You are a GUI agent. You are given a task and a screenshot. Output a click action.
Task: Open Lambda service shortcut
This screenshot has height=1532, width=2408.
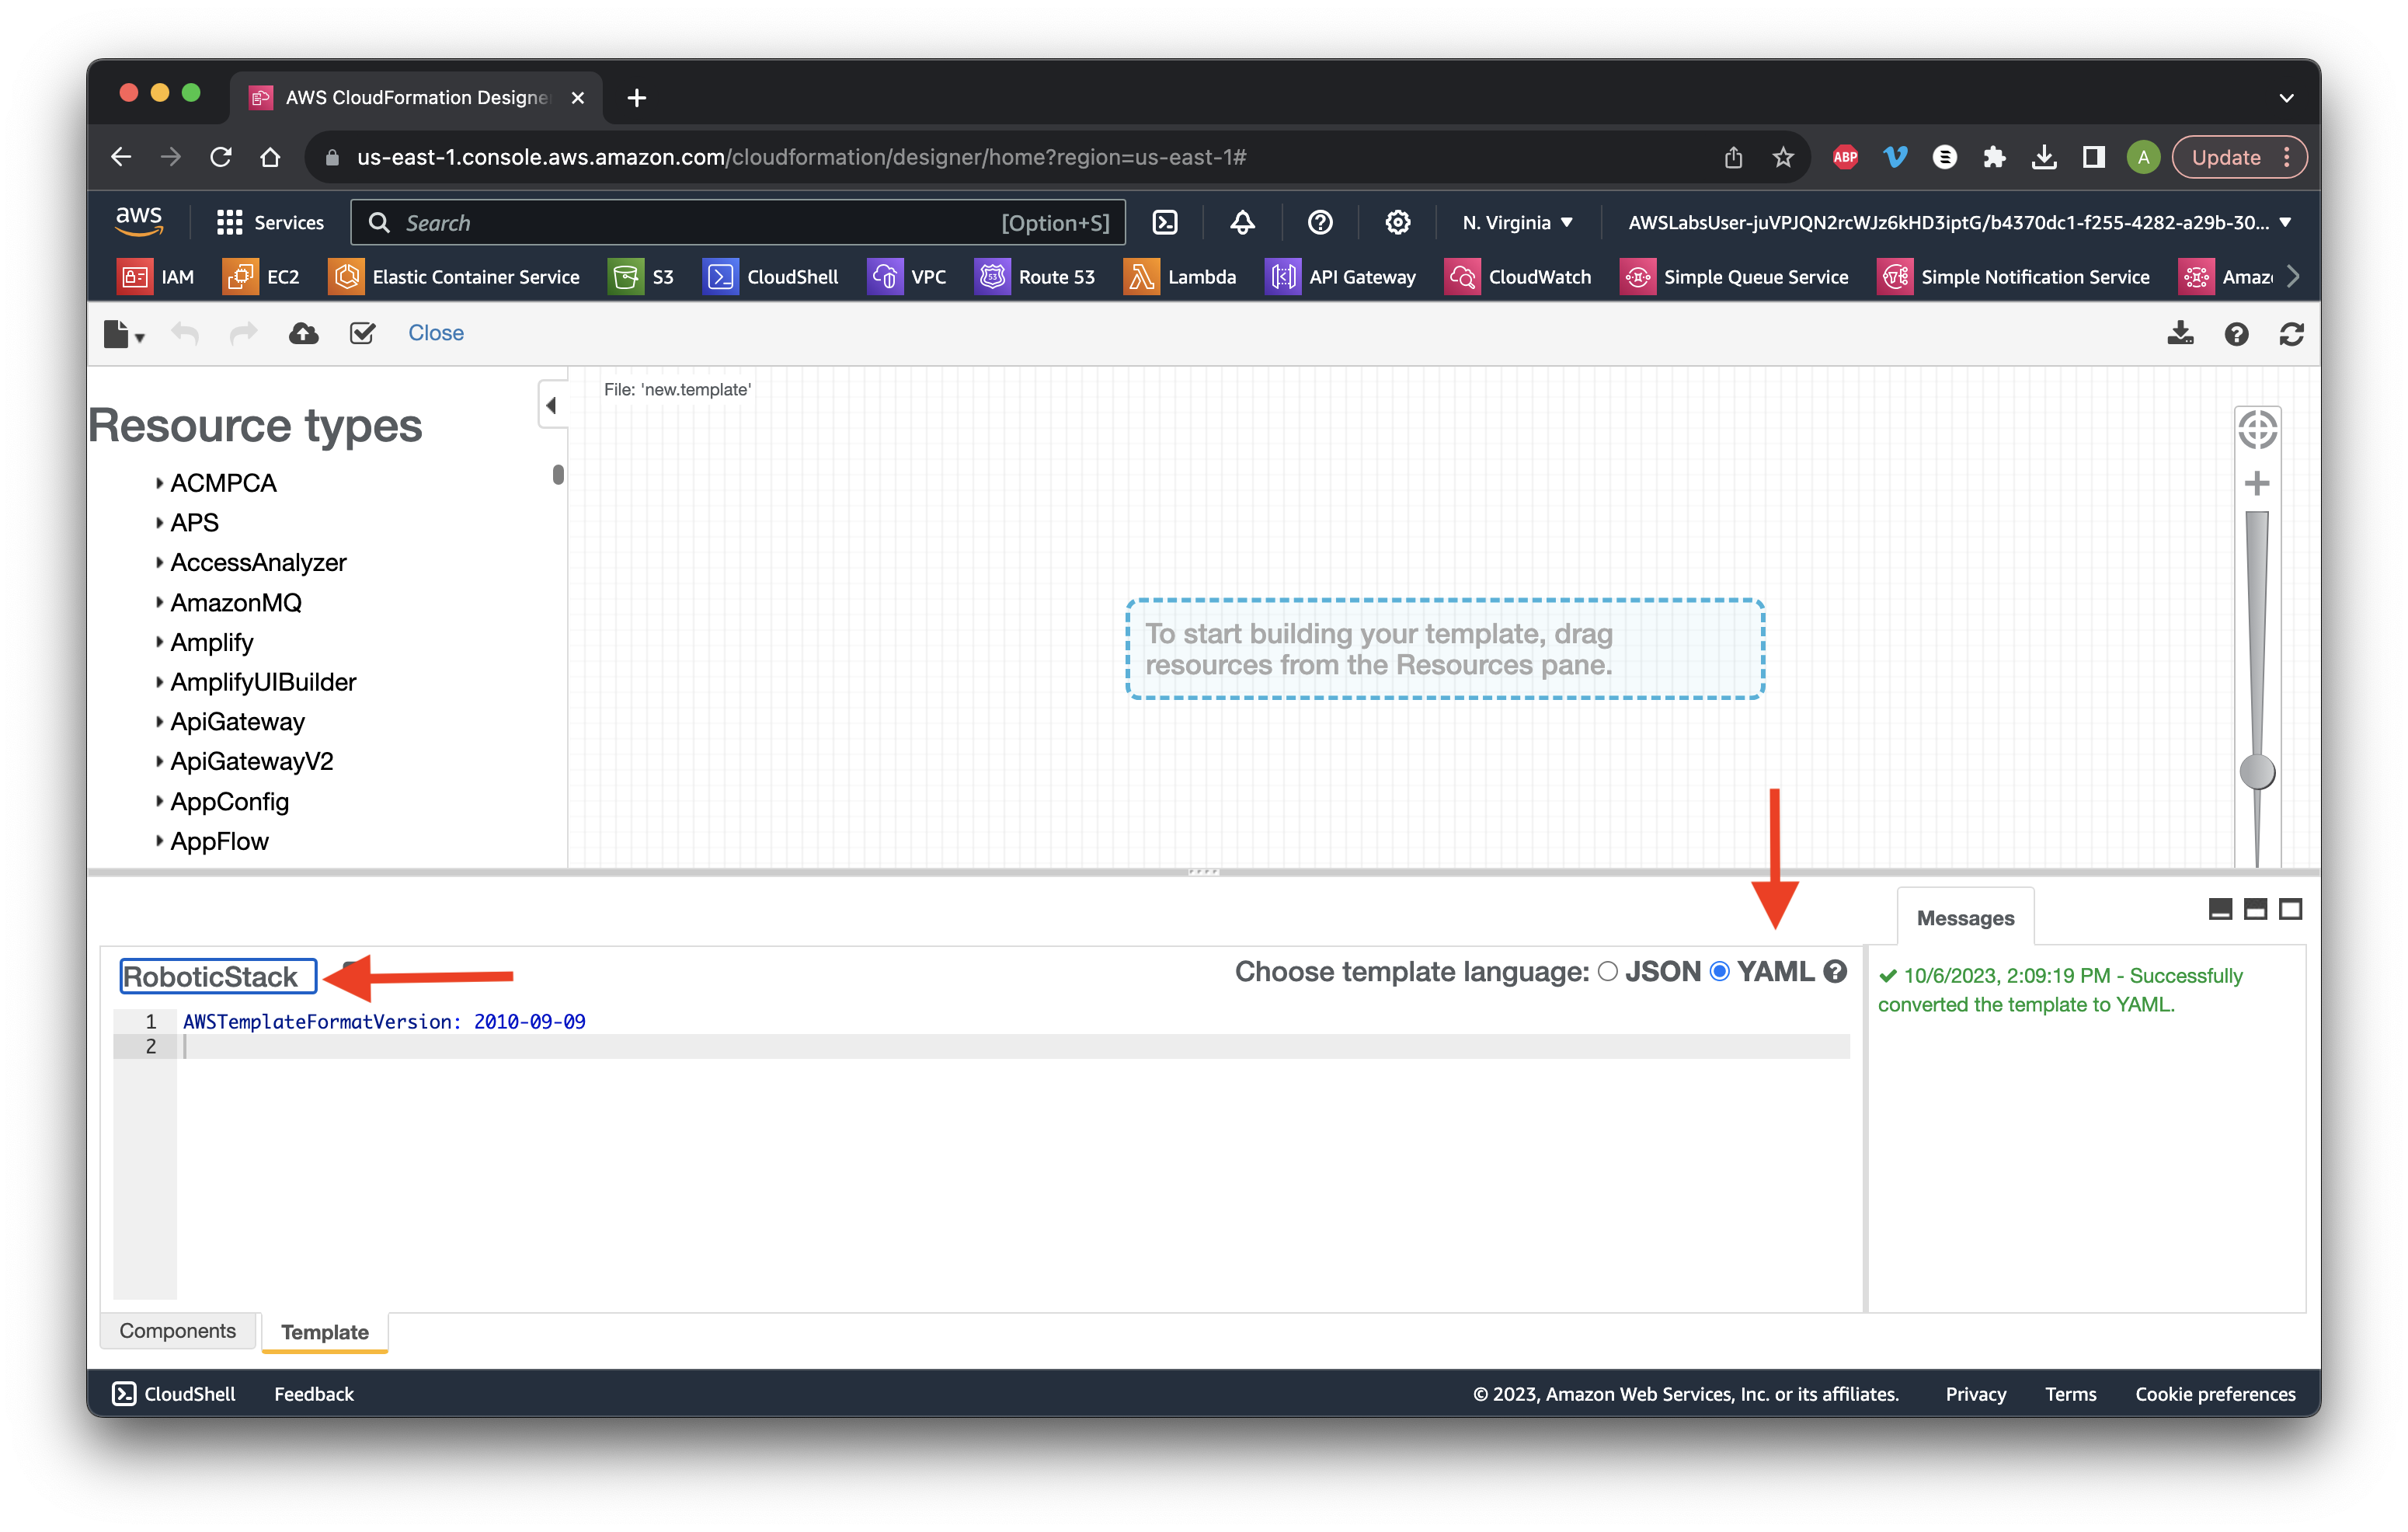point(1180,277)
